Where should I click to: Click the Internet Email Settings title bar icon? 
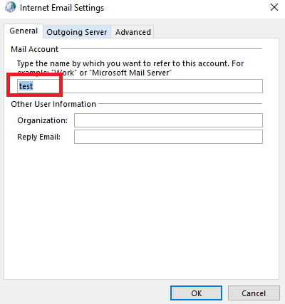pyautogui.click(x=10, y=7)
